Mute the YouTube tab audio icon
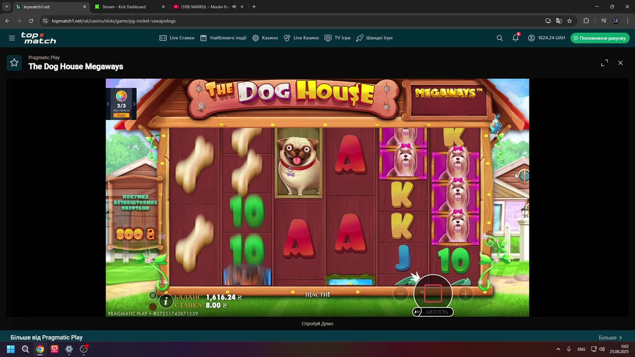Image resolution: width=635 pixels, height=357 pixels. coord(234,7)
